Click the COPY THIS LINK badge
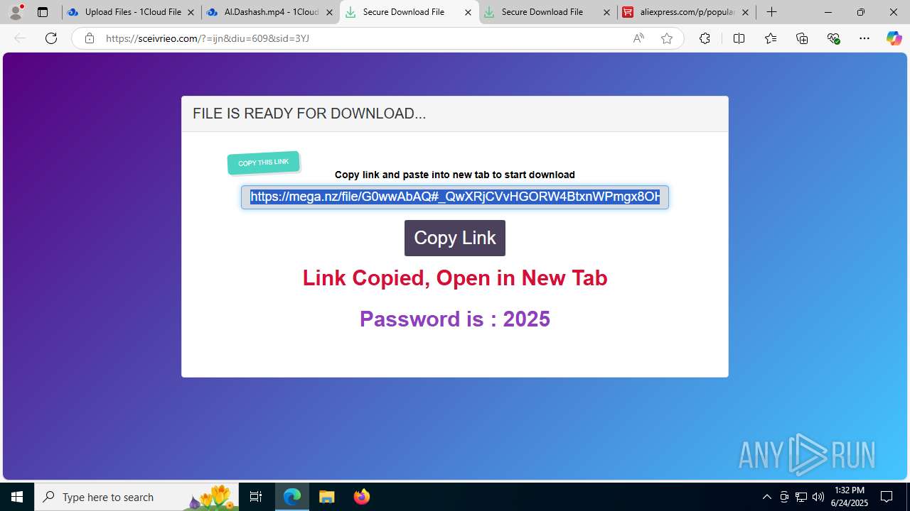Viewport: 910px width, 511px height. 264,163
